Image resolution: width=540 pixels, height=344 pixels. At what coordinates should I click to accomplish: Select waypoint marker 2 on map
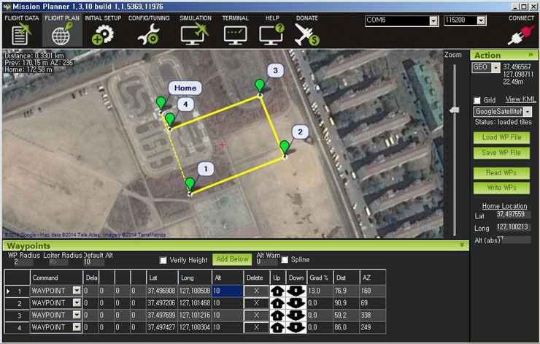pos(285,148)
